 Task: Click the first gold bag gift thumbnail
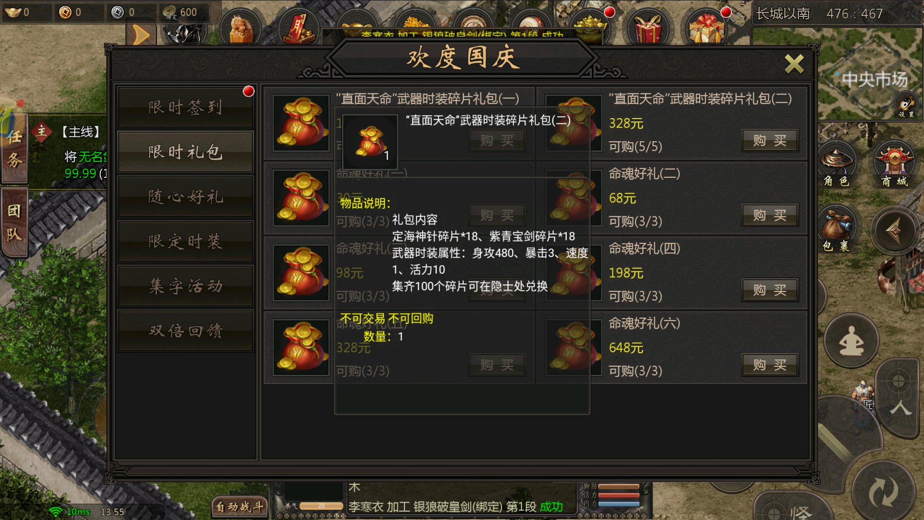click(301, 123)
